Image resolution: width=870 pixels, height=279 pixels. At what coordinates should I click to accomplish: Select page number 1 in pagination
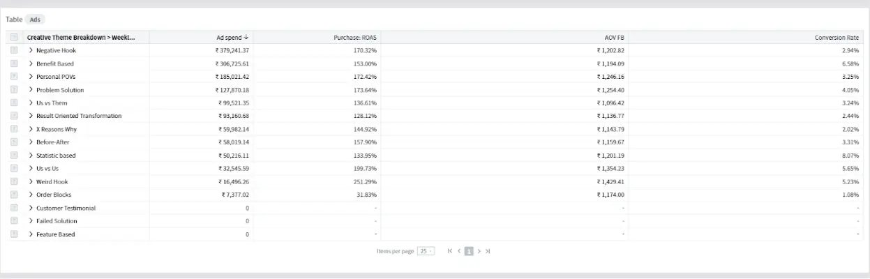(469, 251)
